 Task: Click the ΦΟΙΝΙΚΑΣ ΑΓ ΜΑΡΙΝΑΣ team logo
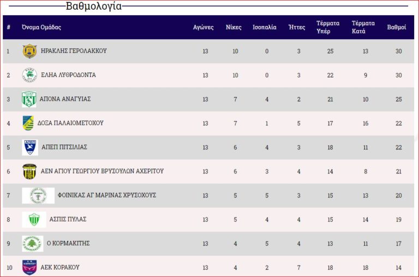coord(38,195)
